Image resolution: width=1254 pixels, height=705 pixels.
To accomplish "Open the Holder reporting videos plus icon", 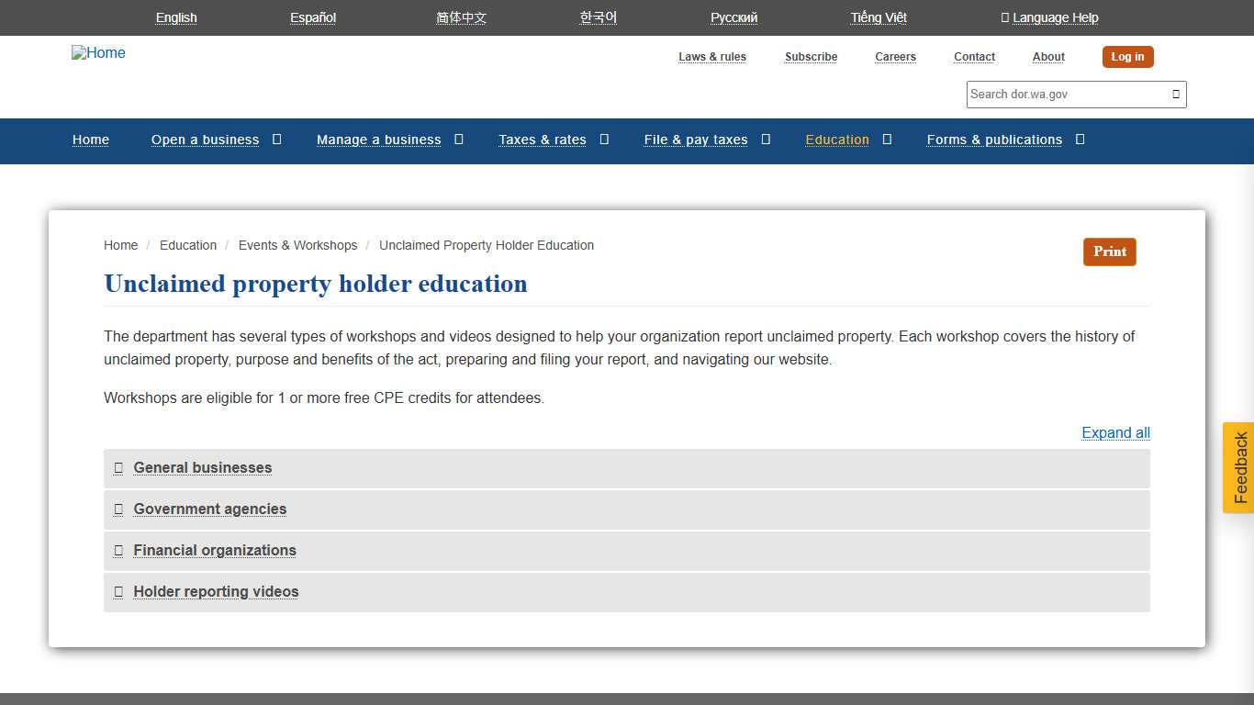I will (x=118, y=592).
